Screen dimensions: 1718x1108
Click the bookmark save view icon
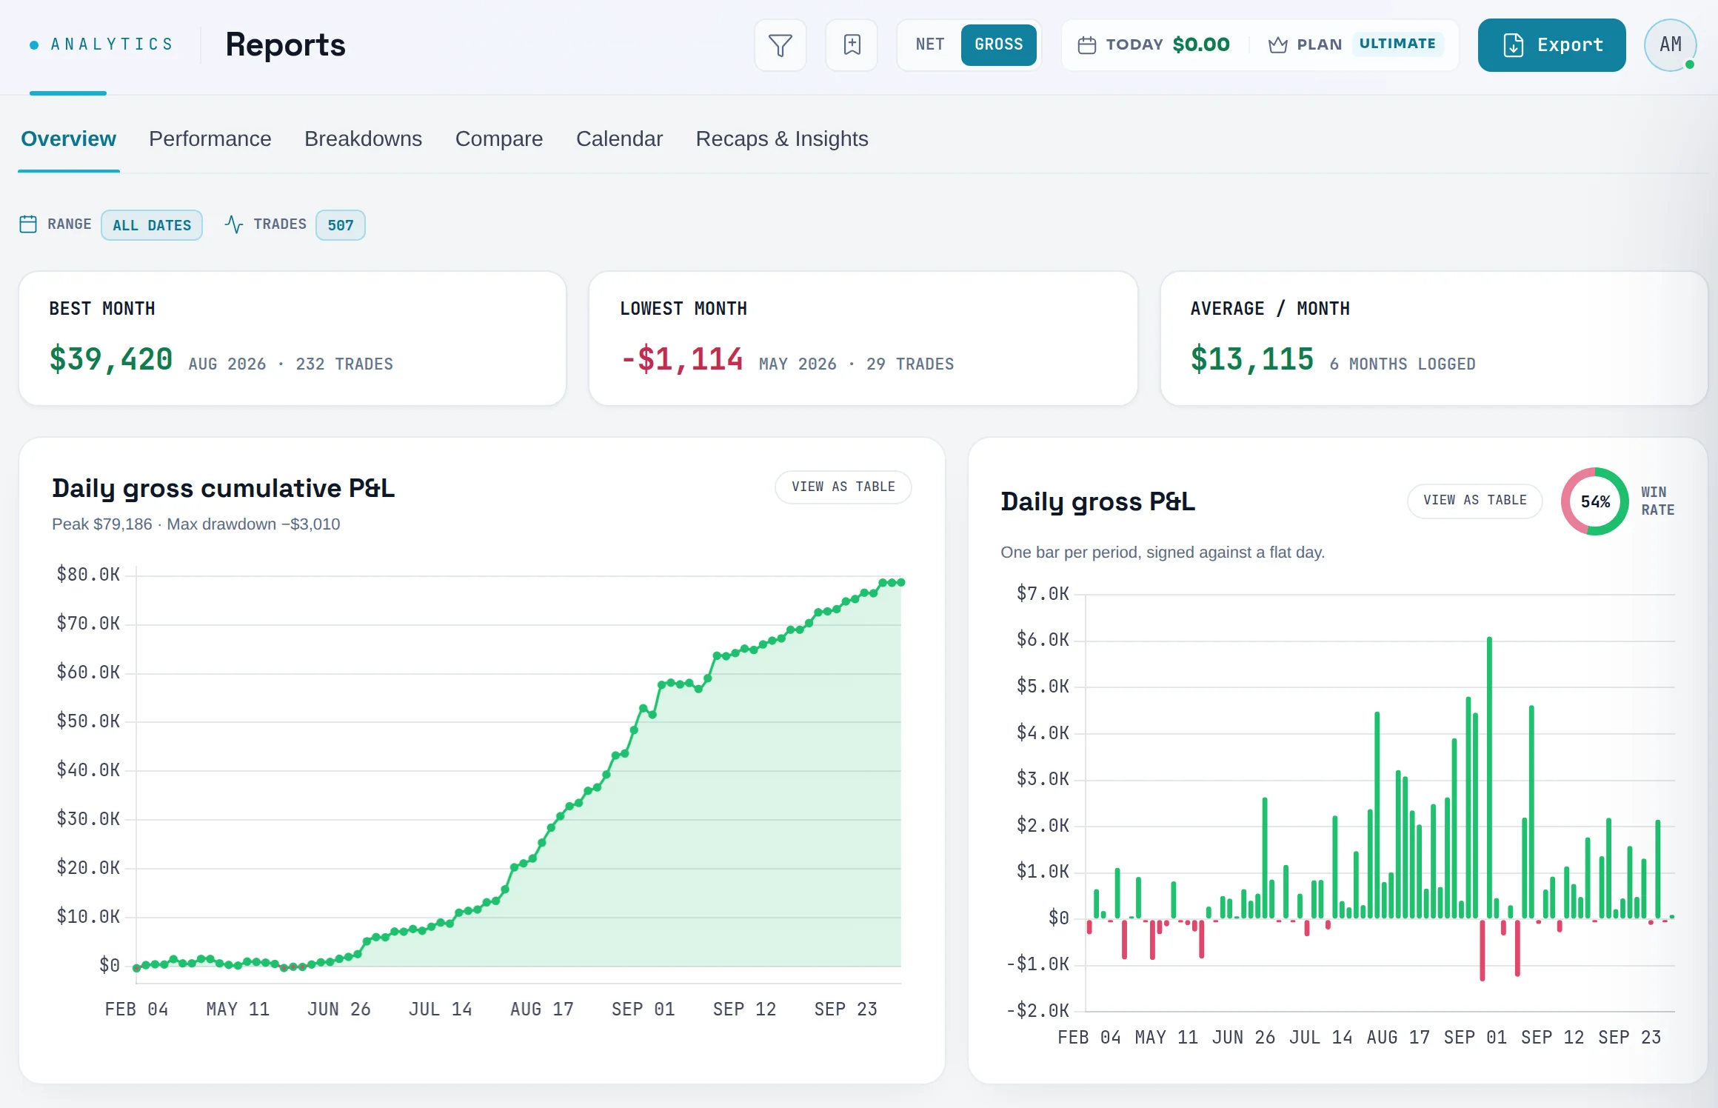(852, 45)
